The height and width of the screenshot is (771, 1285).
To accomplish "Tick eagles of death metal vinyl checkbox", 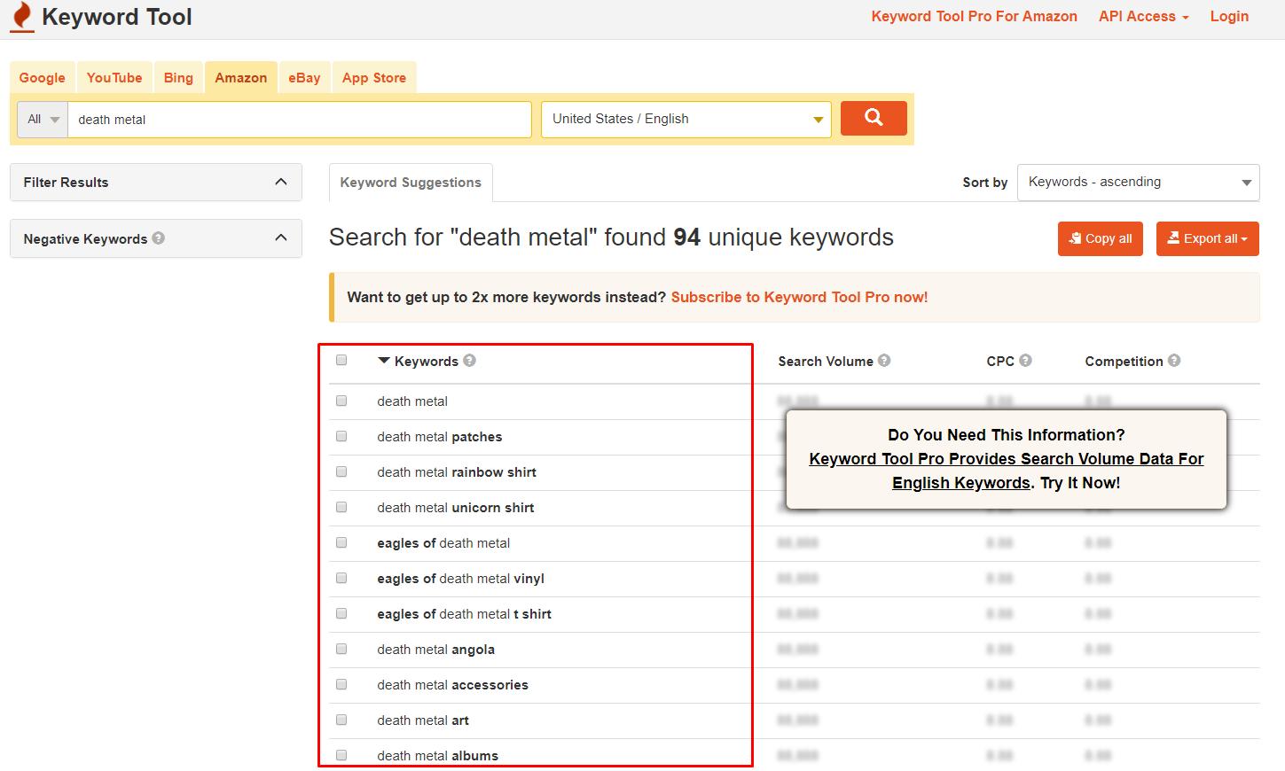I will 341,578.
